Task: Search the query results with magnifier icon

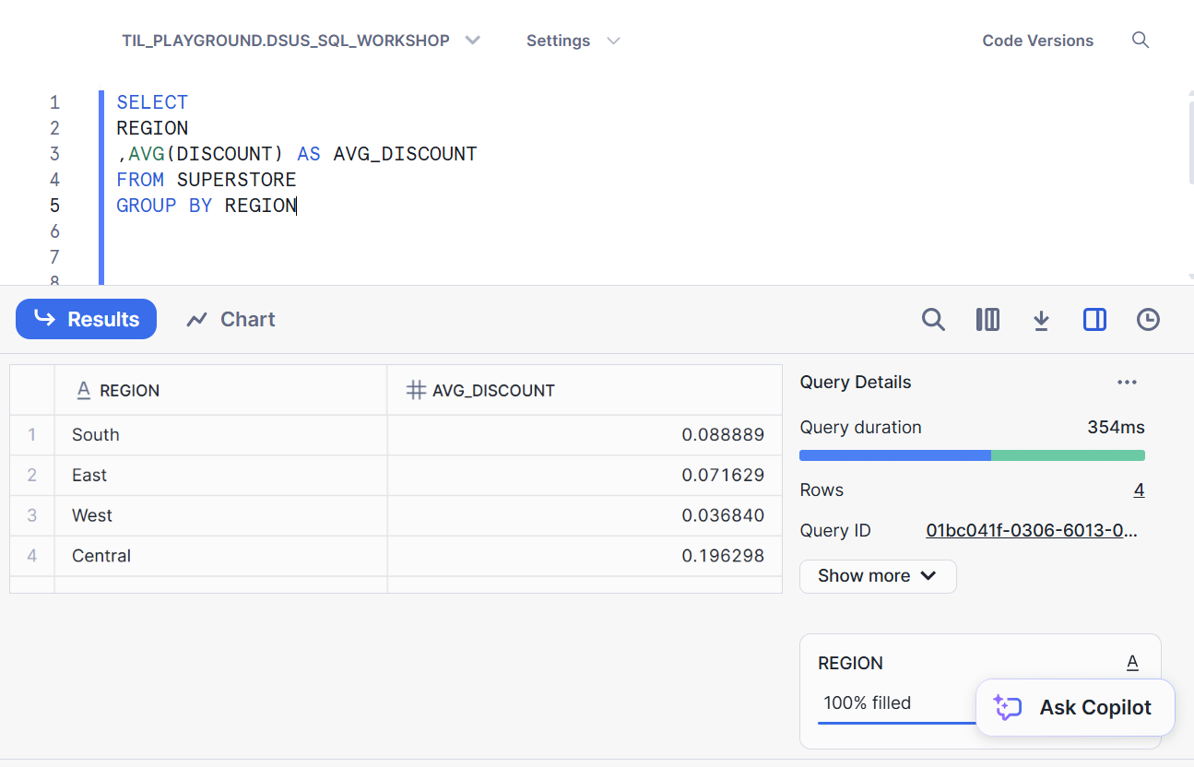Action: click(933, 320)
